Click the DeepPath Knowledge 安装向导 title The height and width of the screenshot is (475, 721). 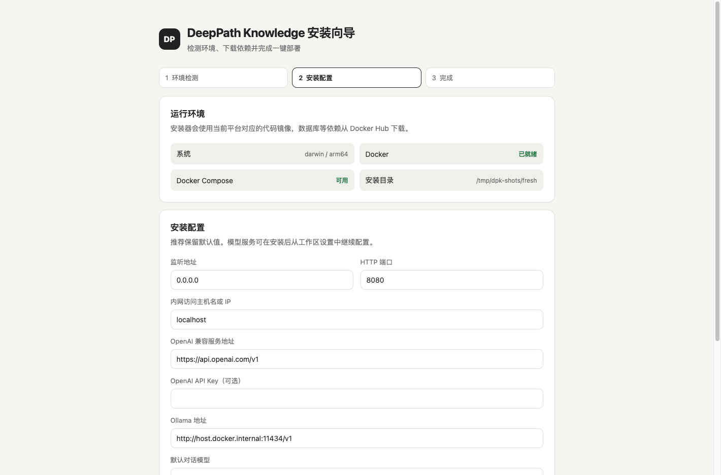click(x=271, y=33)
